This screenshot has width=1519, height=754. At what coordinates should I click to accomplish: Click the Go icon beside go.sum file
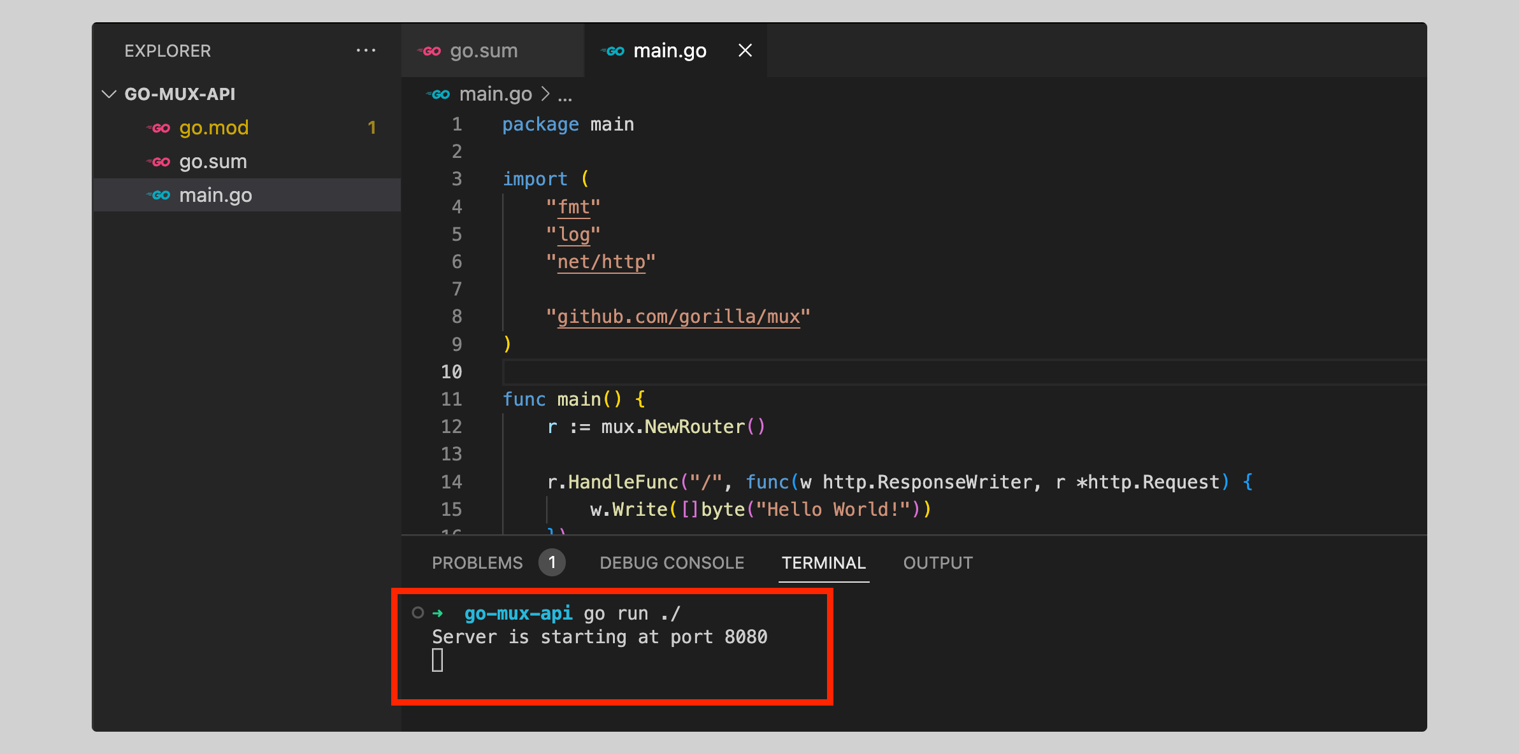(159, 162)
